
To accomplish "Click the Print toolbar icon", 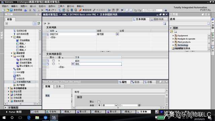I will point(26,10).
